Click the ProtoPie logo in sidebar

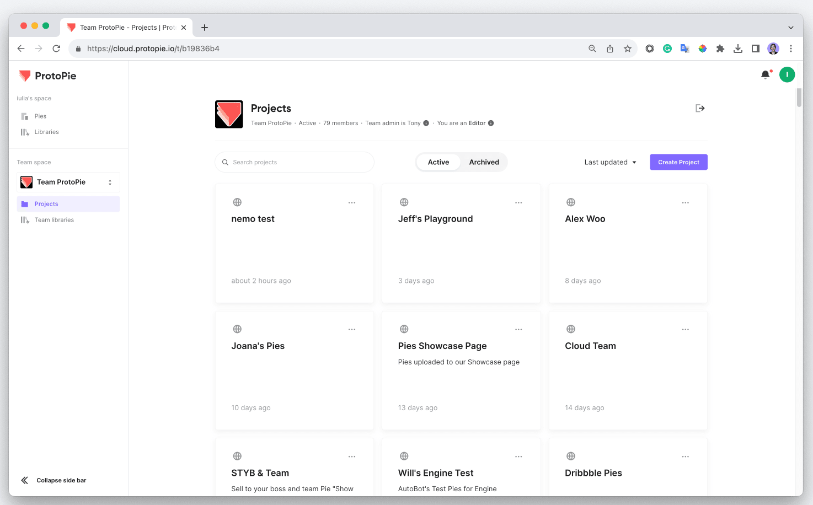47,76
